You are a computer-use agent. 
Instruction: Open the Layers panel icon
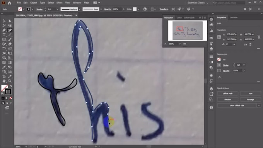point(211,88)
